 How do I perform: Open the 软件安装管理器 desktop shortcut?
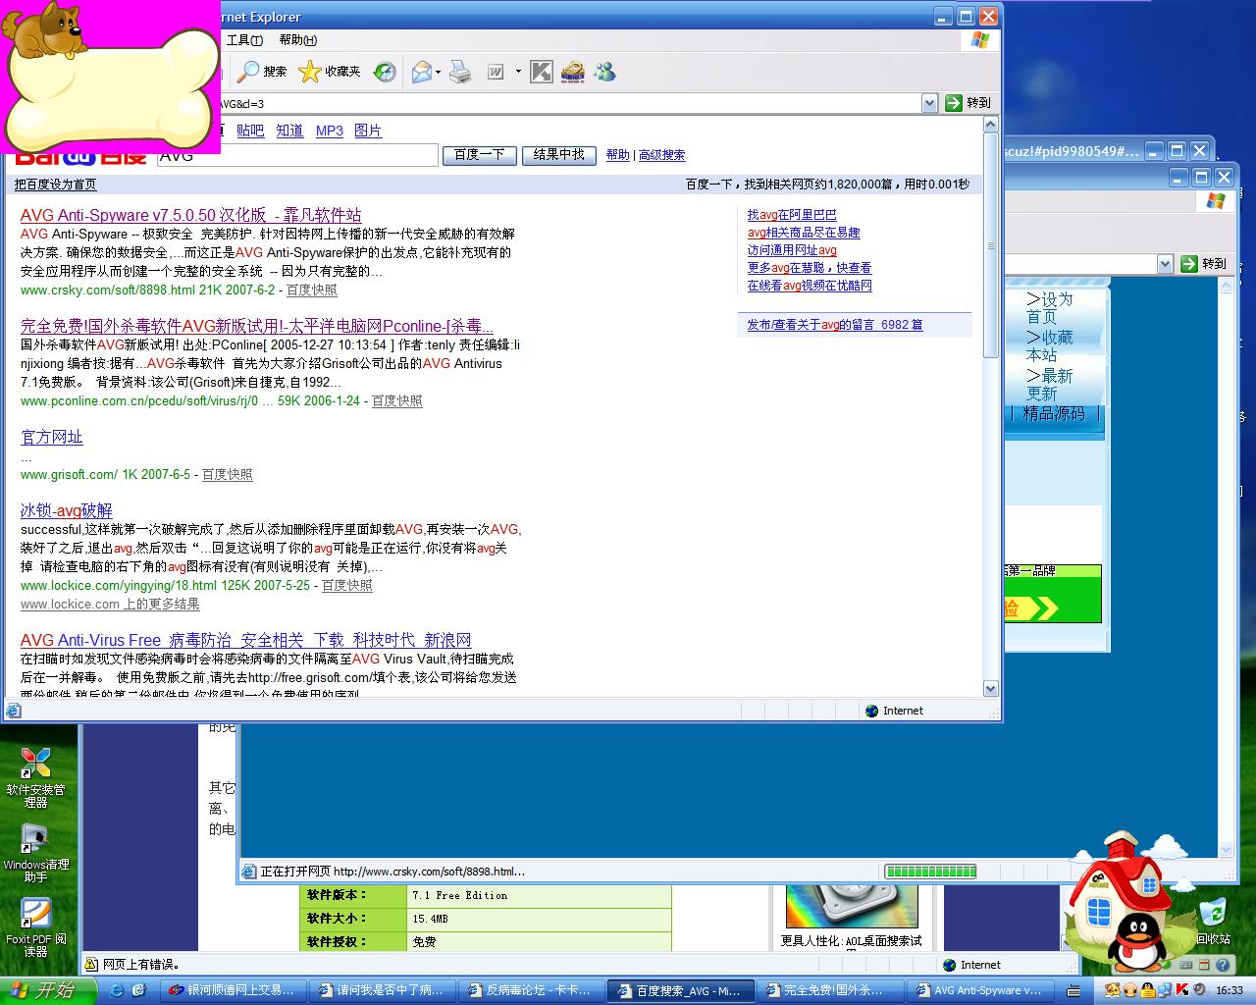(36, 775)
